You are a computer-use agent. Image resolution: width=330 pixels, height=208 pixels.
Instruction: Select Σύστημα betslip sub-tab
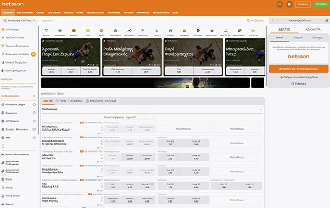pyautogui.click(x=317, y=38)
